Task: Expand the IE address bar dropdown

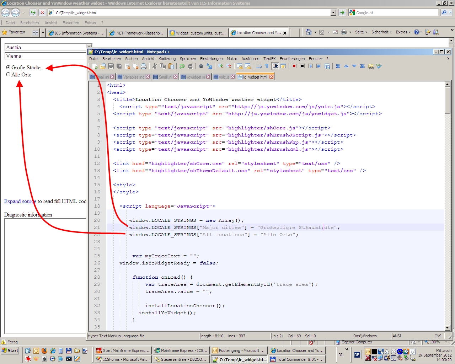Action: point(333,13)
